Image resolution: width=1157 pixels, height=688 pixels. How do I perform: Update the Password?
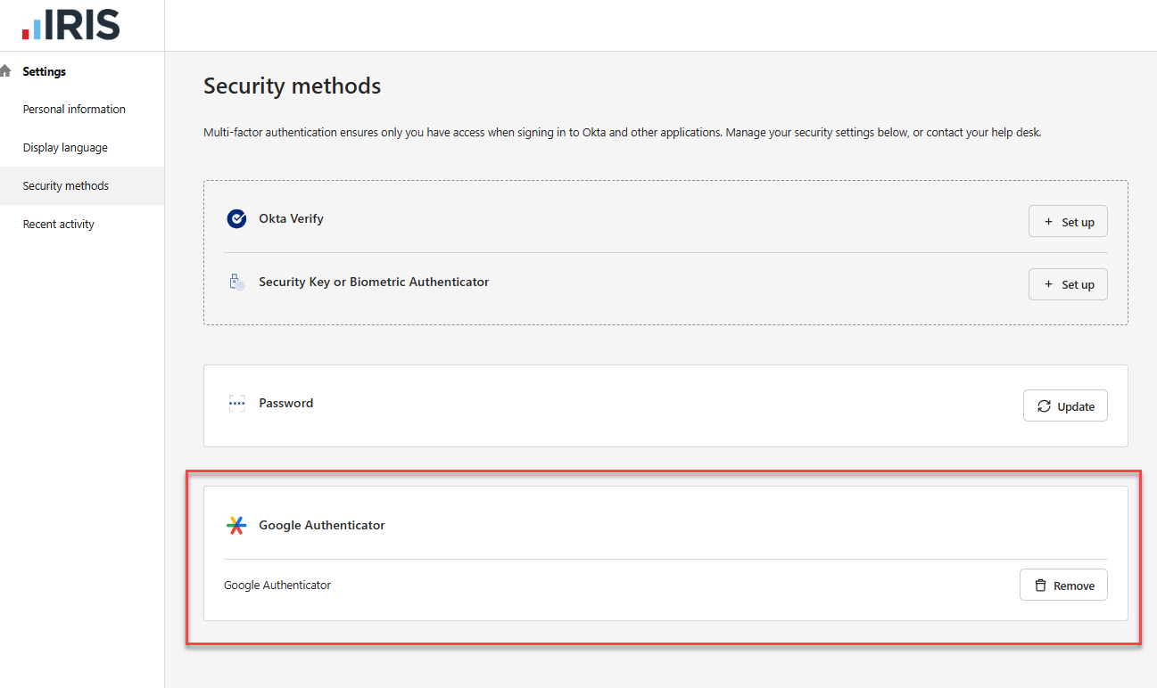coord(1065,405)
